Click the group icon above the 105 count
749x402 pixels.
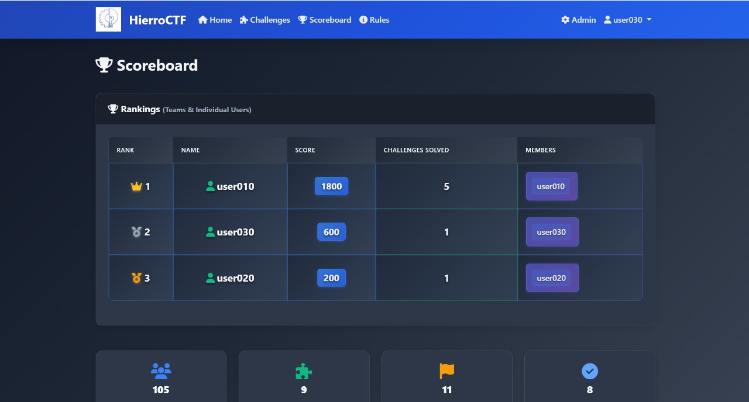pyautogui.click(x=161, y=369)
